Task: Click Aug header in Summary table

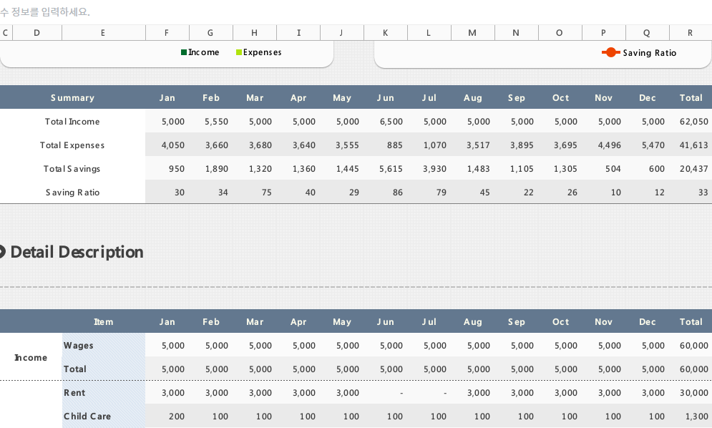Action: pyautogui.click(x=473, y=97)
